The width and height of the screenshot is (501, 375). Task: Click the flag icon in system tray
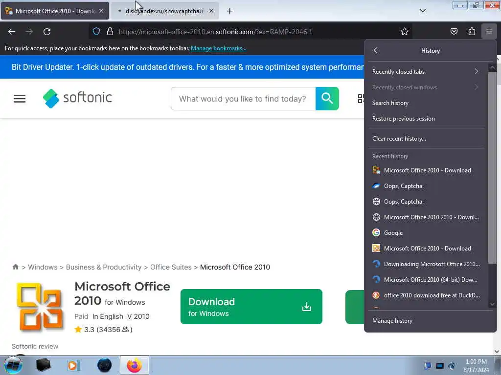click(x=428, y=365)
